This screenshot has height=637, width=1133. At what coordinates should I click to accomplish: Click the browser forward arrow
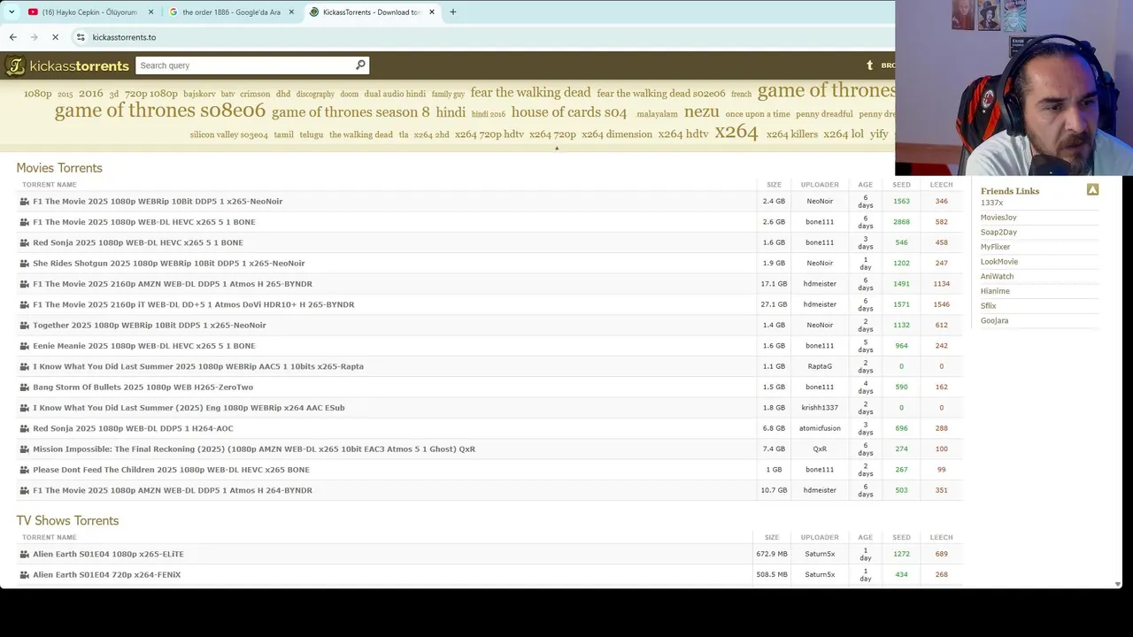[x=34, y=37]
